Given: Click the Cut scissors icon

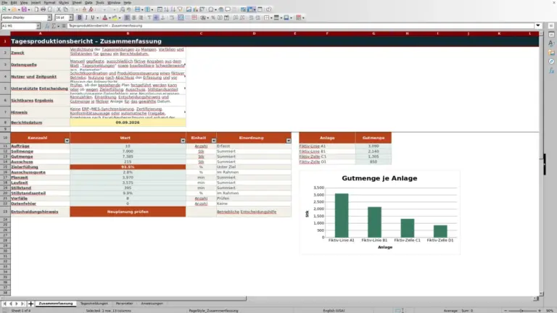Looking at the screenshot, I should (59, 9).
